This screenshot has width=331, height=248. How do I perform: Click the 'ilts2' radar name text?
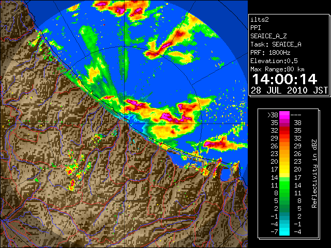260,20
